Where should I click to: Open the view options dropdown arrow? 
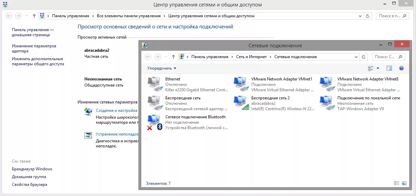(x=378, y=68)
